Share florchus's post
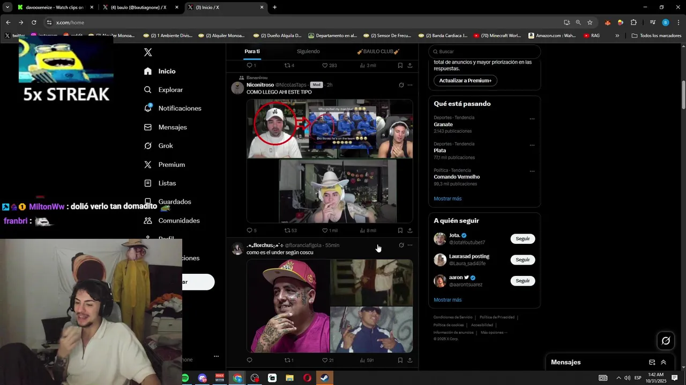The height and width of the screenshot is (385, 686). 410,360
